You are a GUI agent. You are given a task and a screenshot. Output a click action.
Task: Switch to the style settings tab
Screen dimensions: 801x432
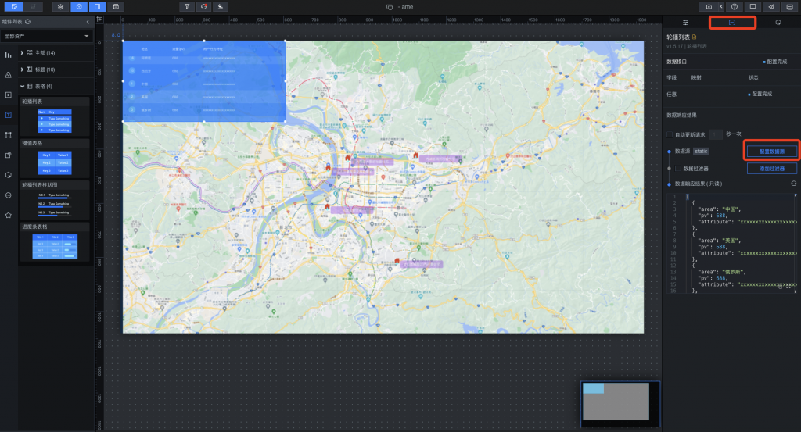pos(685,23)
